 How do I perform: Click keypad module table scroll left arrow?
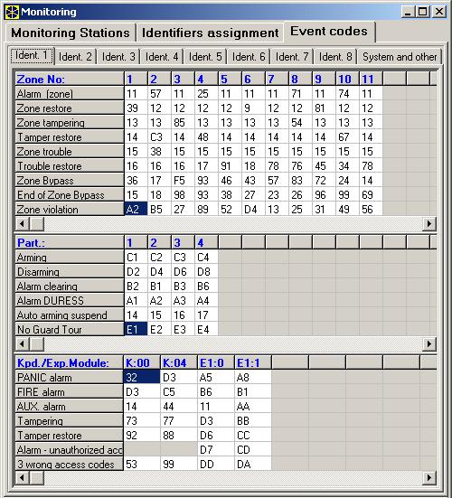tap(22, 477)
